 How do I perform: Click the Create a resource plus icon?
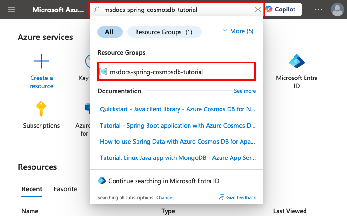click(42, 62)
